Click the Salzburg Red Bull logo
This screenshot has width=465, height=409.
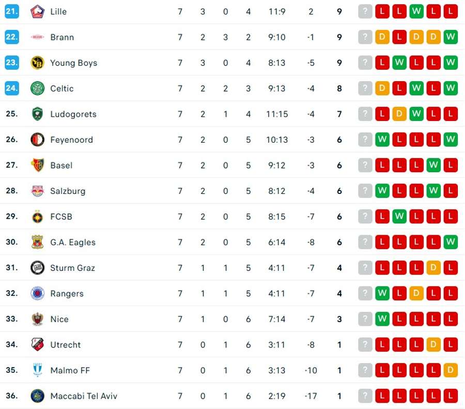38,191
